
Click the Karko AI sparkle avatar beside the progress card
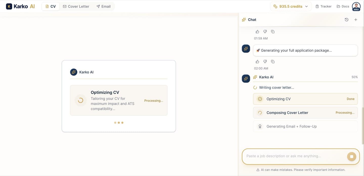click(x=246, y=78)
